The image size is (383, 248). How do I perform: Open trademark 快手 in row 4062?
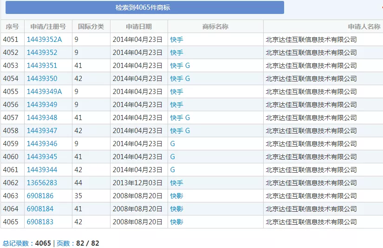[176, 183]
